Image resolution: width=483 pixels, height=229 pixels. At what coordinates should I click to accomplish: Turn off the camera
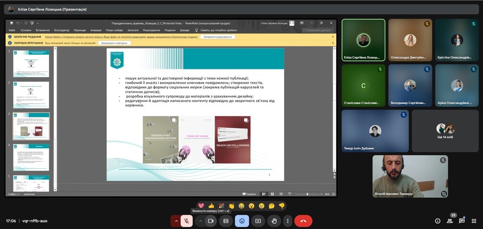[211, 221]
